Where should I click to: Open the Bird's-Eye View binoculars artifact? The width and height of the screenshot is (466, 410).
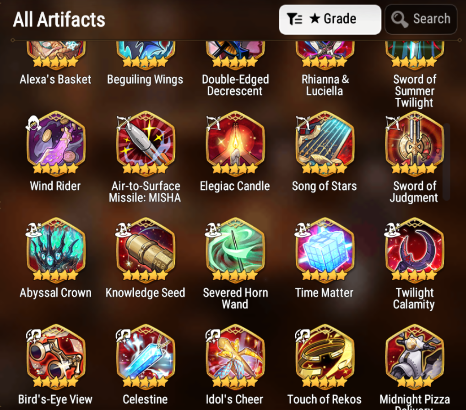(x=55, y=357)
